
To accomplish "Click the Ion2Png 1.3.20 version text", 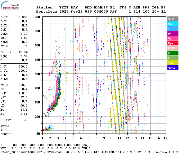I will tap(167, 152).
